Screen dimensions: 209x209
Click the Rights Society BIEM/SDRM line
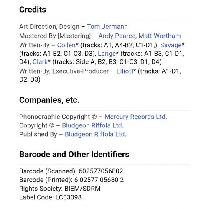[60, 189]
